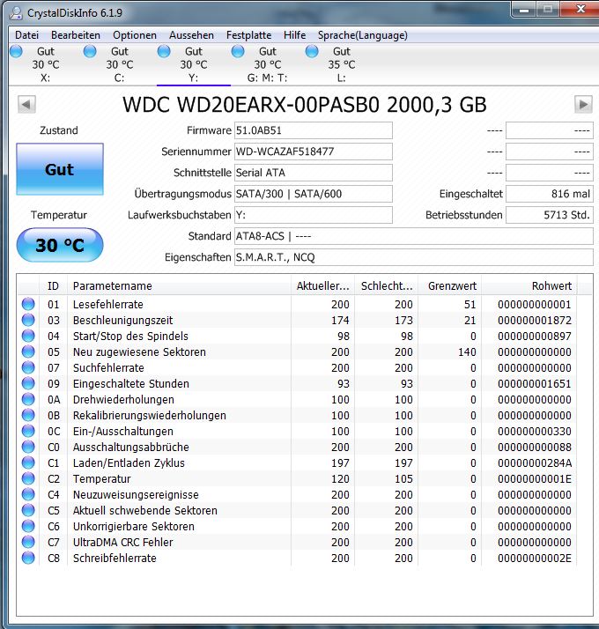Click status orb of Lesefehlerrate row
The width and height of the screenshot is (599, 629).
tap(28, 304)
